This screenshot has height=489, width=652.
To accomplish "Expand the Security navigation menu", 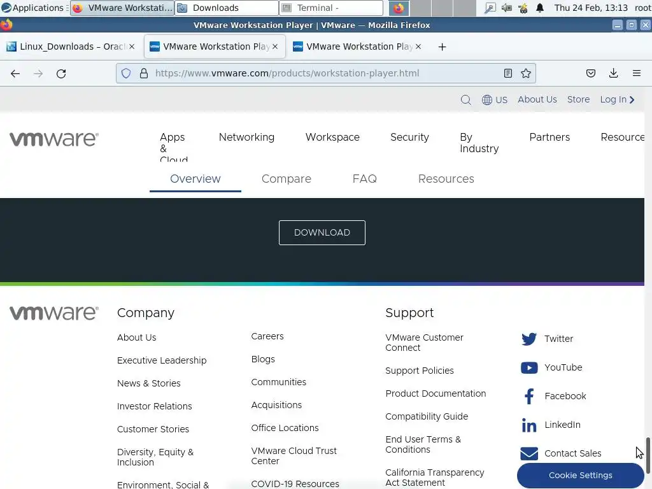I will [409, 138].
